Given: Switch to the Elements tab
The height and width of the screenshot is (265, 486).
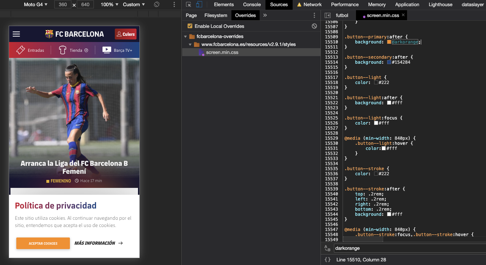Looking at the screenshot, I should [x=224, y=4].
